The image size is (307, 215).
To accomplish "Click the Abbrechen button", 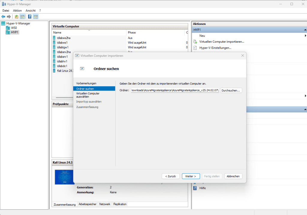I will (233, 176).
